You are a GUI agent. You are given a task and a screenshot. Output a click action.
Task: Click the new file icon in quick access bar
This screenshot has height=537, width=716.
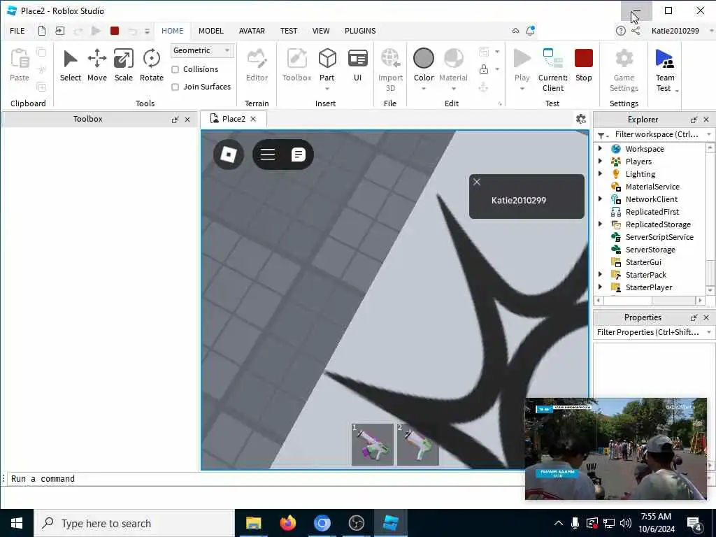[x=41, y=31]
